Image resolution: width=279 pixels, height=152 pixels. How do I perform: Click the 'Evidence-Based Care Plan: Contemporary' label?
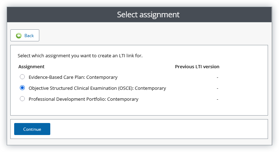[73, 77]
